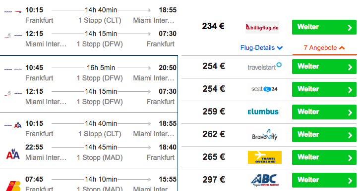Click the ABC Travel Service logo
Screen dimensions: 360x191
pos(264,180)
